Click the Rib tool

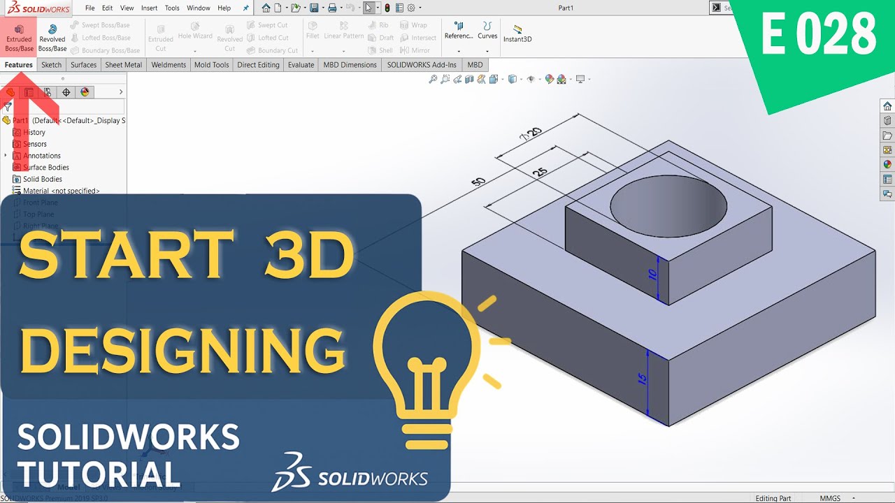point(378,25)
